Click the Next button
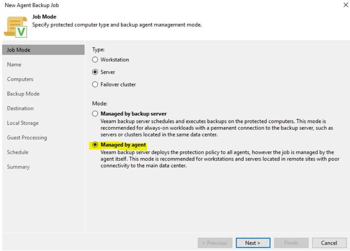Image resolution: width=350 pixels, height=251 pixels. tap(253, 243)
